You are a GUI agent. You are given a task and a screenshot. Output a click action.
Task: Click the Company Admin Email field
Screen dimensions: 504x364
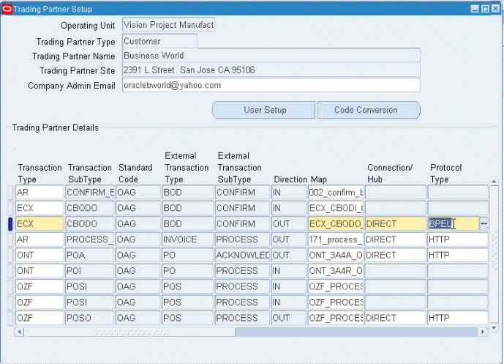coord(271,85)
